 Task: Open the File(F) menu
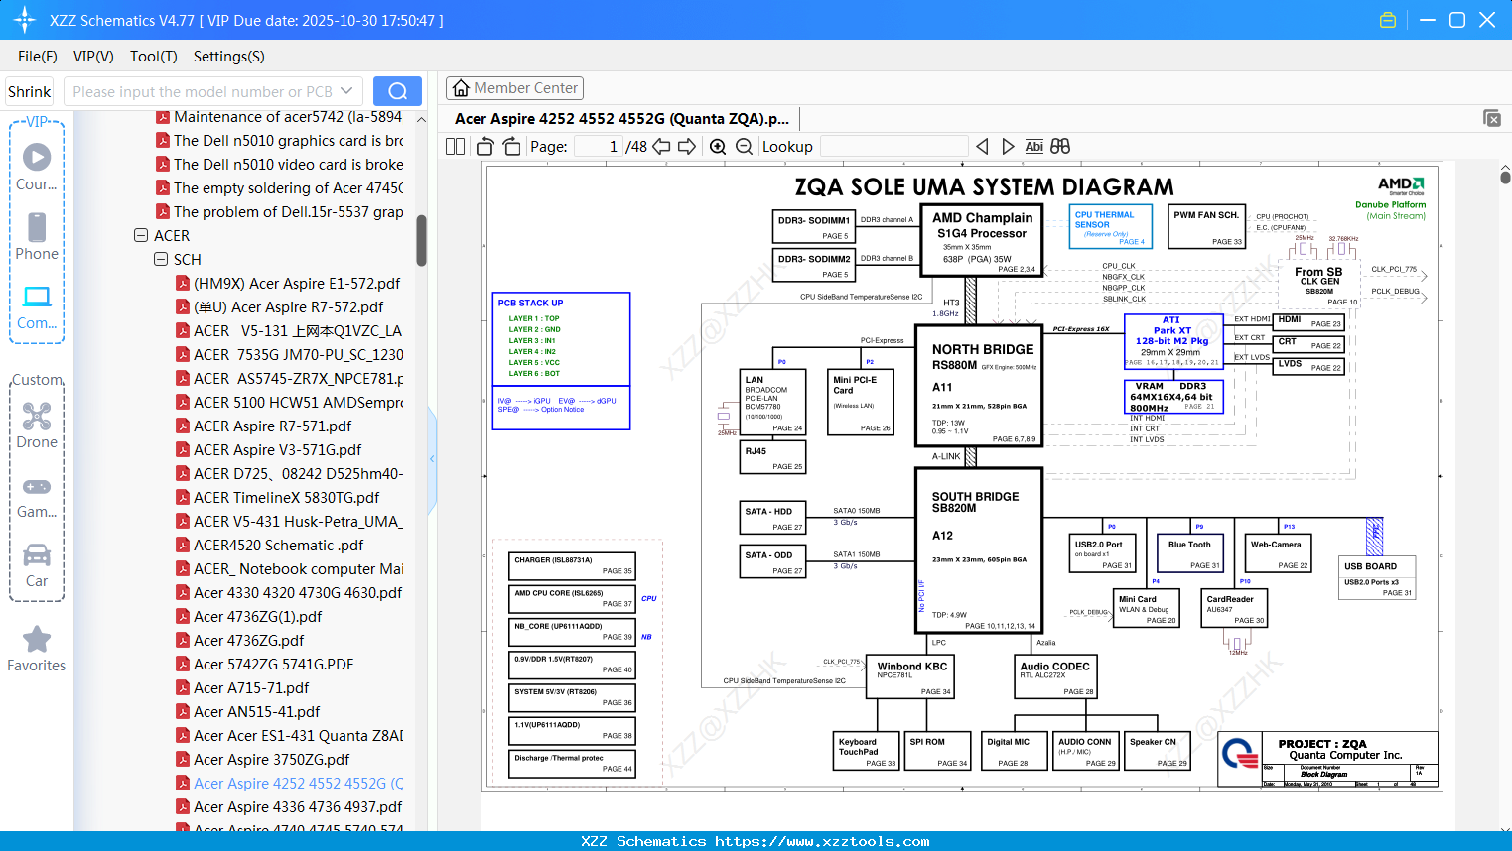click(38, 57)
